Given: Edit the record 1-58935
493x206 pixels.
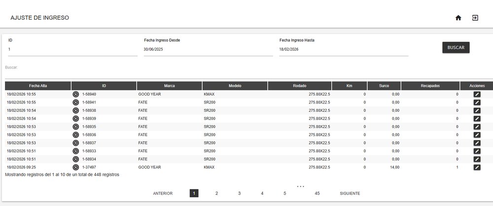Looking at the screenshot, I should pyautogui.click(x=477, y=127).
